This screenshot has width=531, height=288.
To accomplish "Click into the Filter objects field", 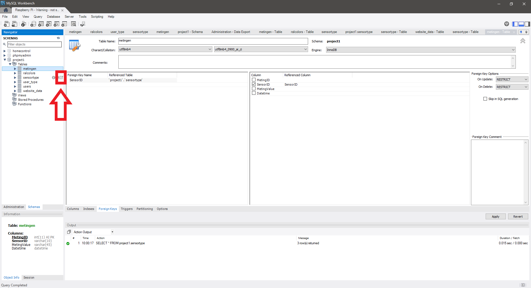I will tap(34, 44).
